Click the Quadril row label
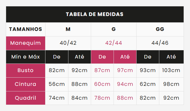 point(25,98)
